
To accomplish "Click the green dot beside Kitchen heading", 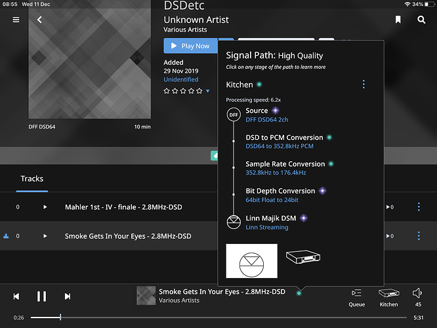I will [259, 84].
